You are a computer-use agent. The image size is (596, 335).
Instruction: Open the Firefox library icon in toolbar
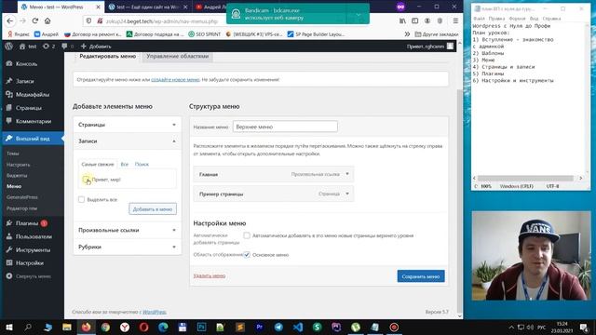(x=402, y=20)
